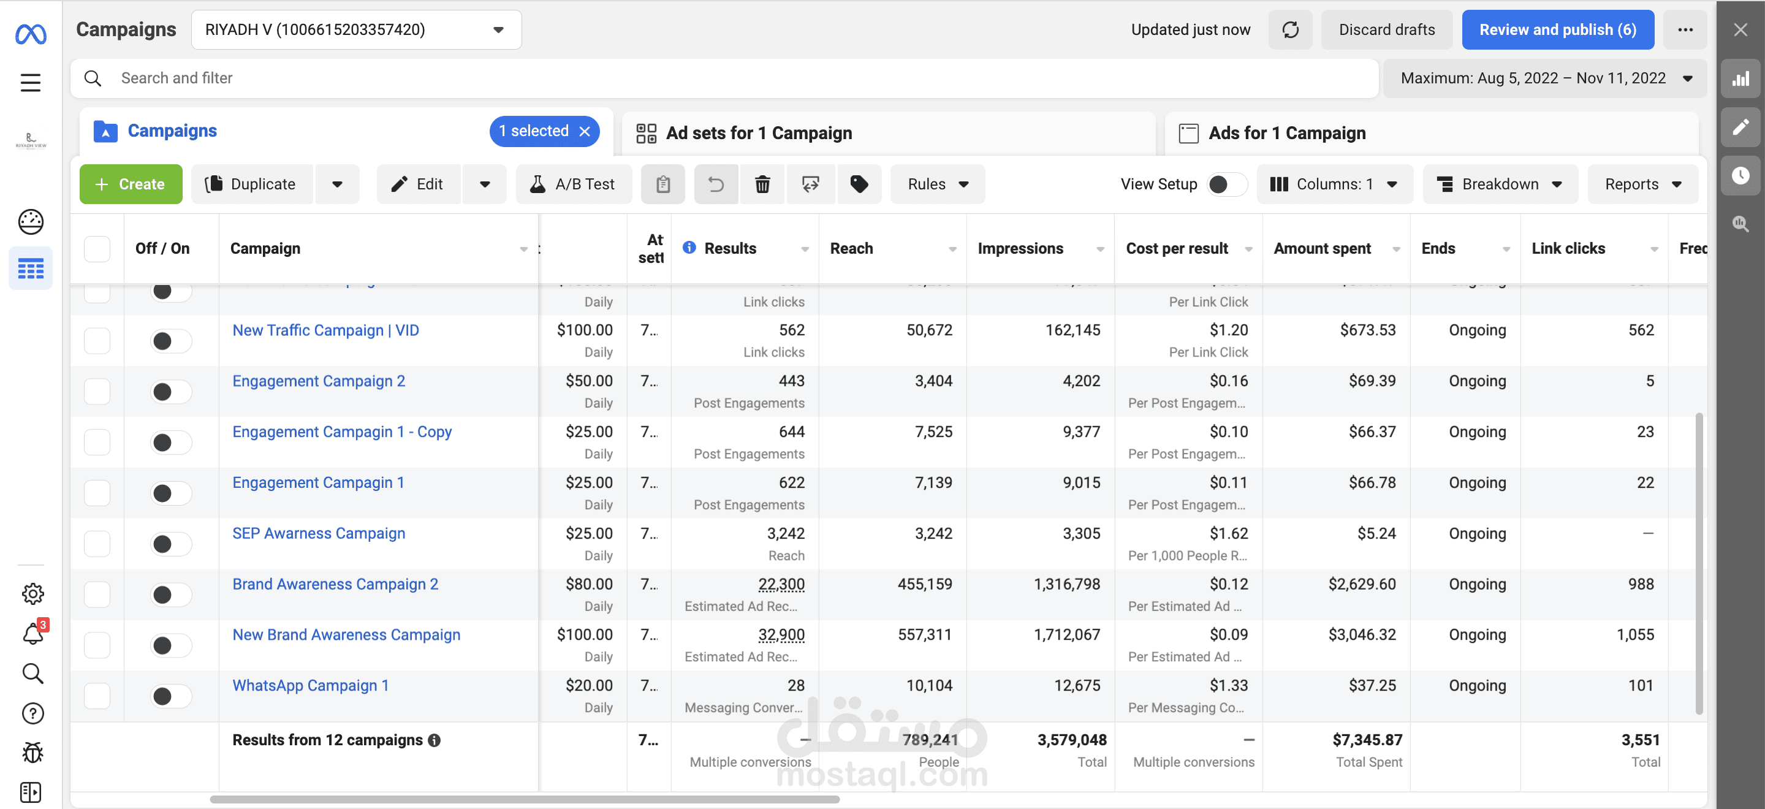The image size is (1765, 809).
Task: Expand the Breakdown dropdown
Action: [1499, 184]
